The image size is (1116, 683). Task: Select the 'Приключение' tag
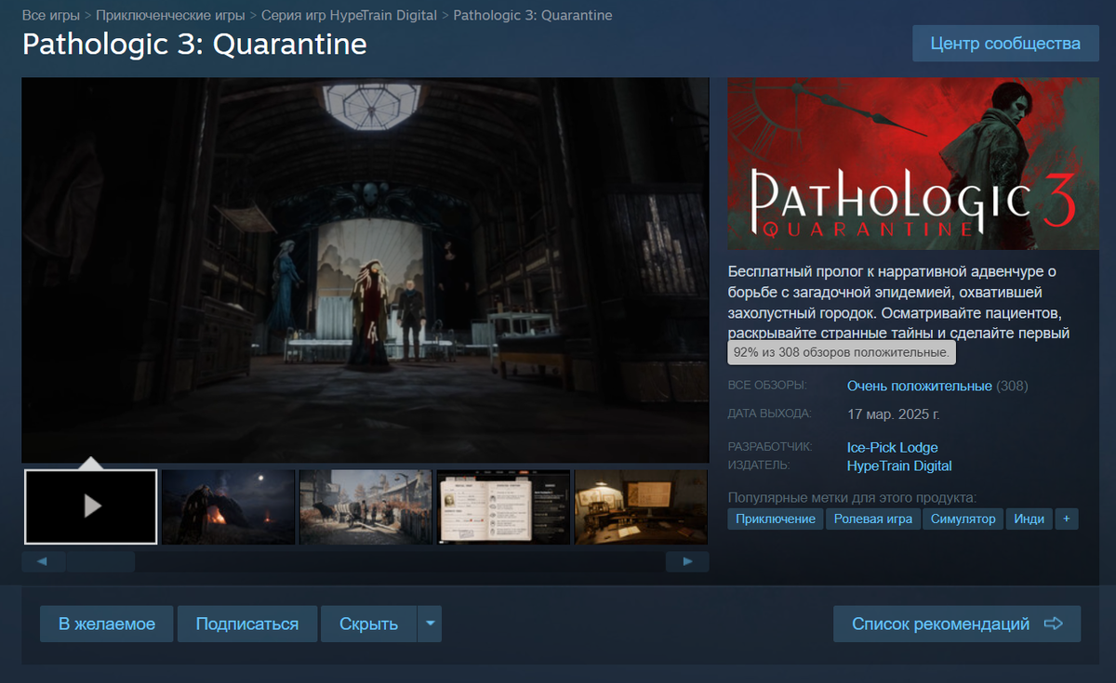tap(776, 519)
